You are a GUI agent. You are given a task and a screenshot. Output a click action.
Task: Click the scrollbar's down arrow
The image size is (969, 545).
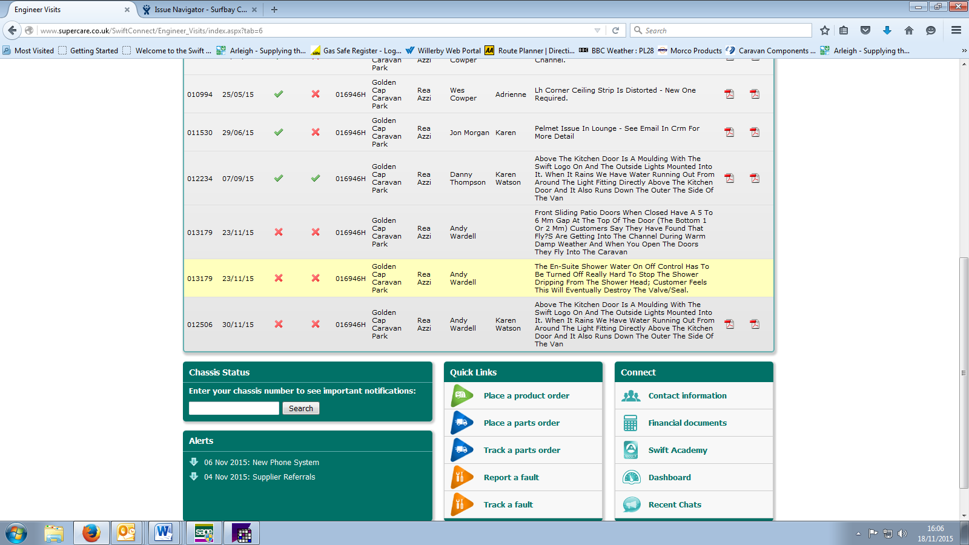pyautogui.click(x=964, y=516)
